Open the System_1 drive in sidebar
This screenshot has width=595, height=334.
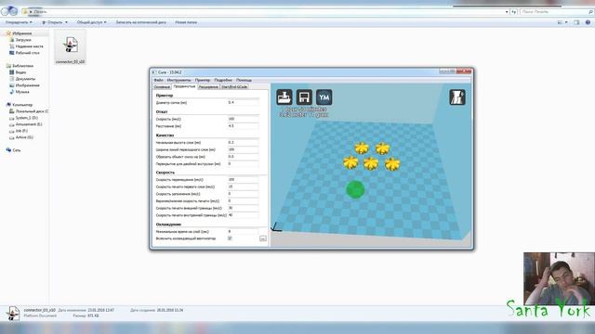pos(26,118)
